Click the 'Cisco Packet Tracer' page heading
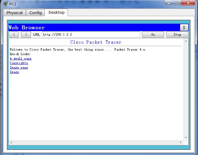 point(96,42)
